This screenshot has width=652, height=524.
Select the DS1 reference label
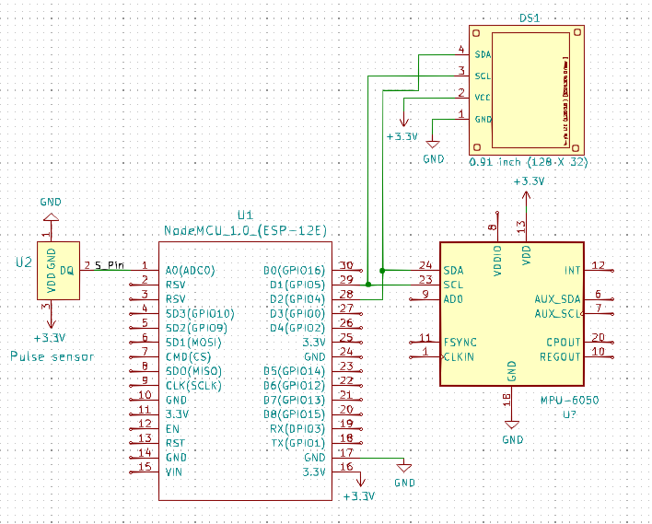530,17
